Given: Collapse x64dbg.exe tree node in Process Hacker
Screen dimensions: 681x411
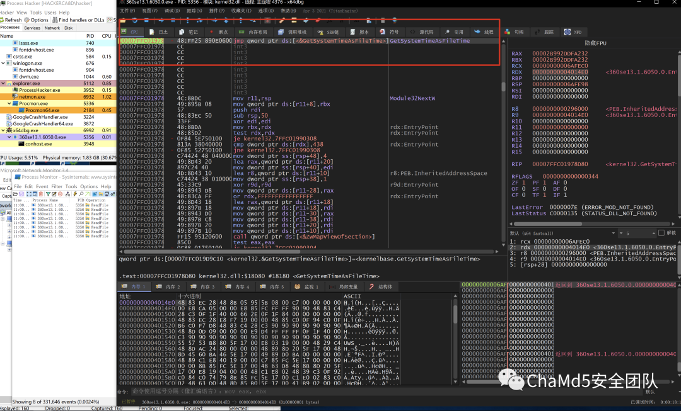Looking at the screenshot, I should click(3, 130).
